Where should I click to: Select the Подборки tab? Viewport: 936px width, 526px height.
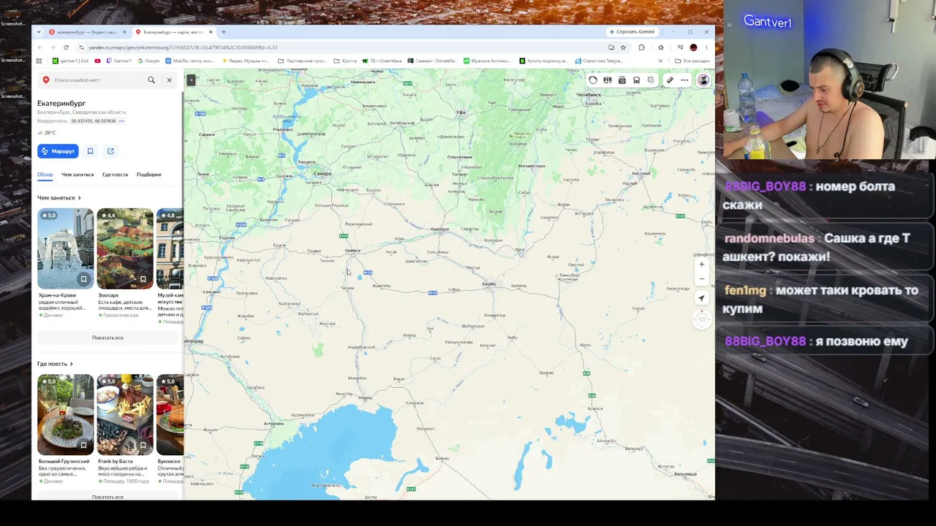(148, 175)
